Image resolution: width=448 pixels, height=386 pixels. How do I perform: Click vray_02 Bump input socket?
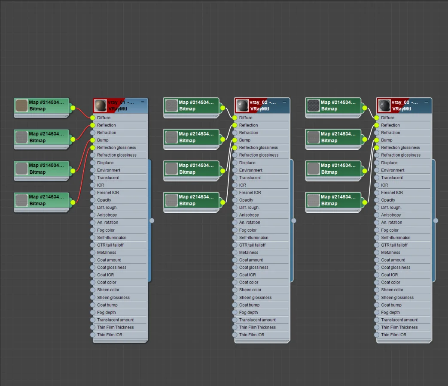(x=235, y=140)
